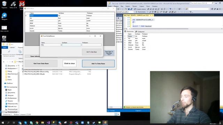This screenshot has height=125, width=223.
Task: Click the Bodya cell in SSMS results
Action: [131, 36]
